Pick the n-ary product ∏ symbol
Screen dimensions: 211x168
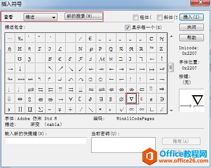point(20,109)
